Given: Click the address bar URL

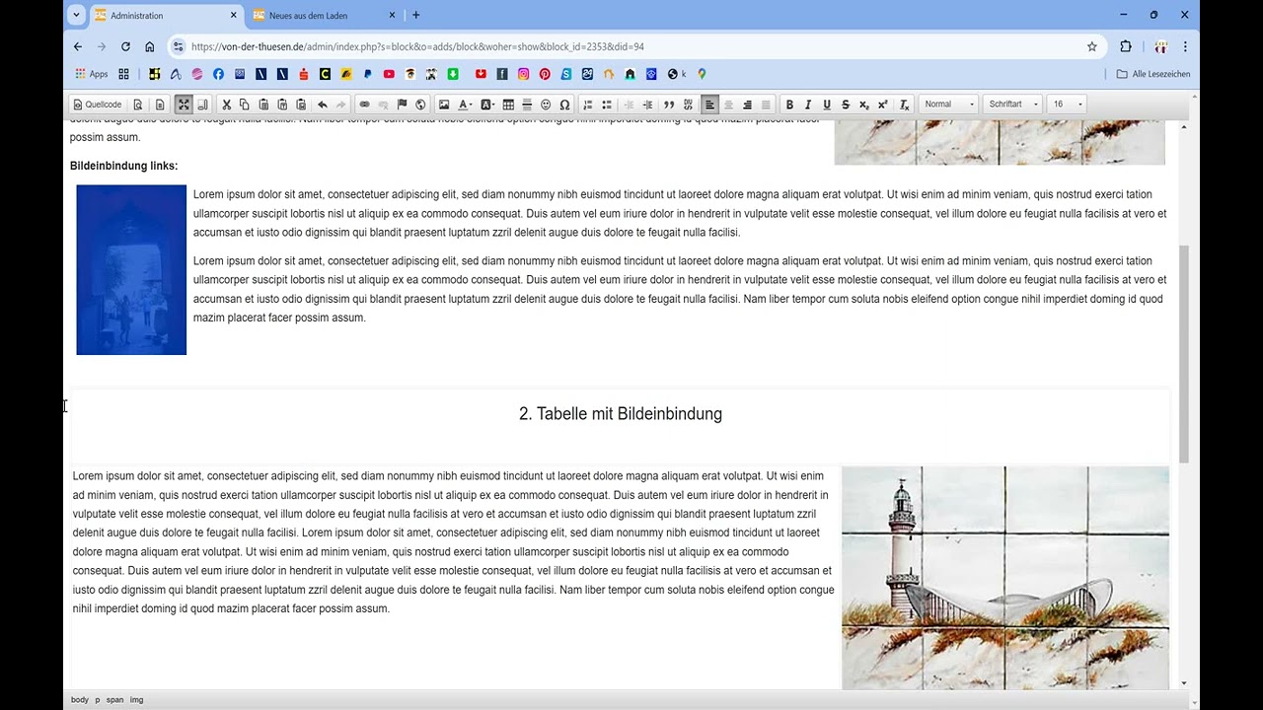Looking at the screenshot, I should pyautogui.click(x=417, y=46).
